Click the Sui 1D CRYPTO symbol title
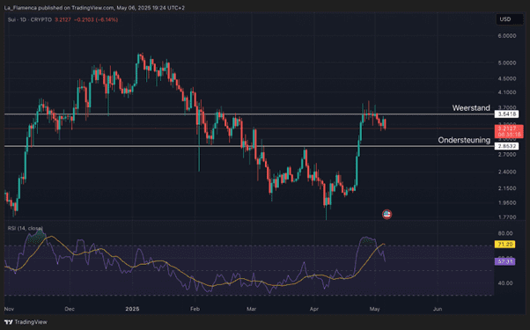The width and height of the screenshot is (530, 330). pos(30,19)
